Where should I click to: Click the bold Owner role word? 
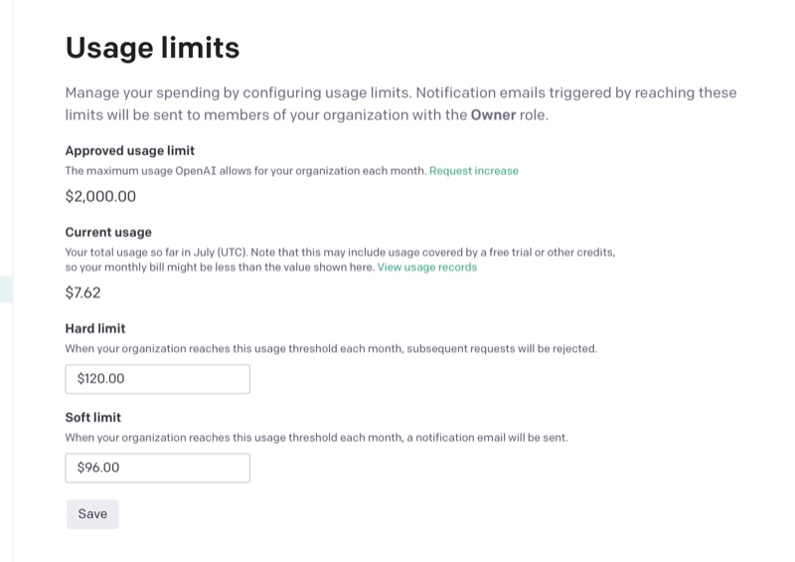pyautogui.click(x=493, y=115)
